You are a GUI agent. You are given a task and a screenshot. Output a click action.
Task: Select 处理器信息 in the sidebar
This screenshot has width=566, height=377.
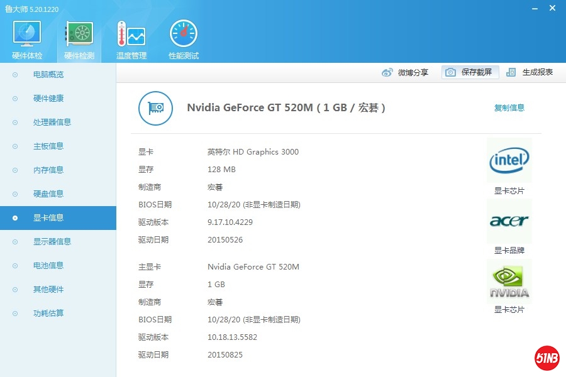(x=52, y=123)
